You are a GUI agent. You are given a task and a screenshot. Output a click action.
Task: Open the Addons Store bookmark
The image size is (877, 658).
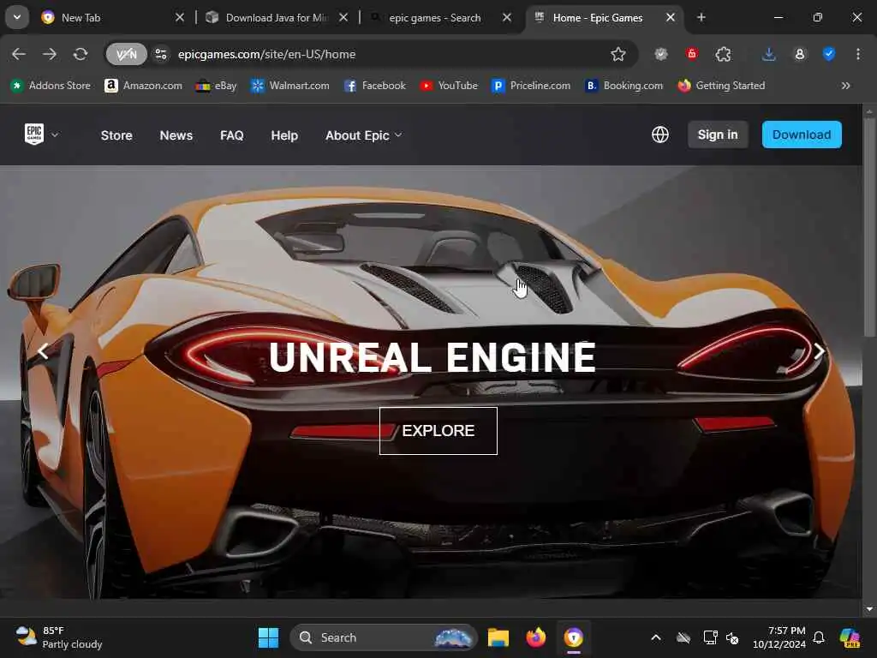tap(51, 86)
